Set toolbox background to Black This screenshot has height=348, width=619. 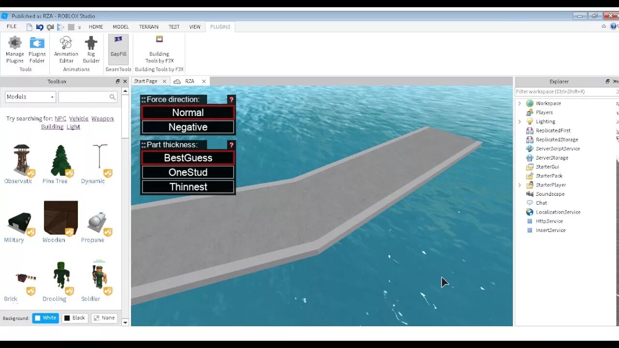[x=75, y=318]
